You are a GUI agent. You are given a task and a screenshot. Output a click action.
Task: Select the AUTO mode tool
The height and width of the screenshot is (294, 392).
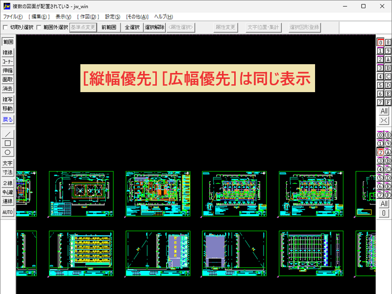pos(8,212)
